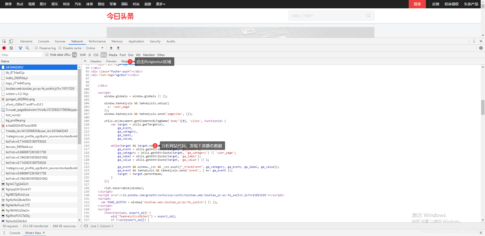
Task: Toggle the Hide data URLs checkbox
Action: 47,55
